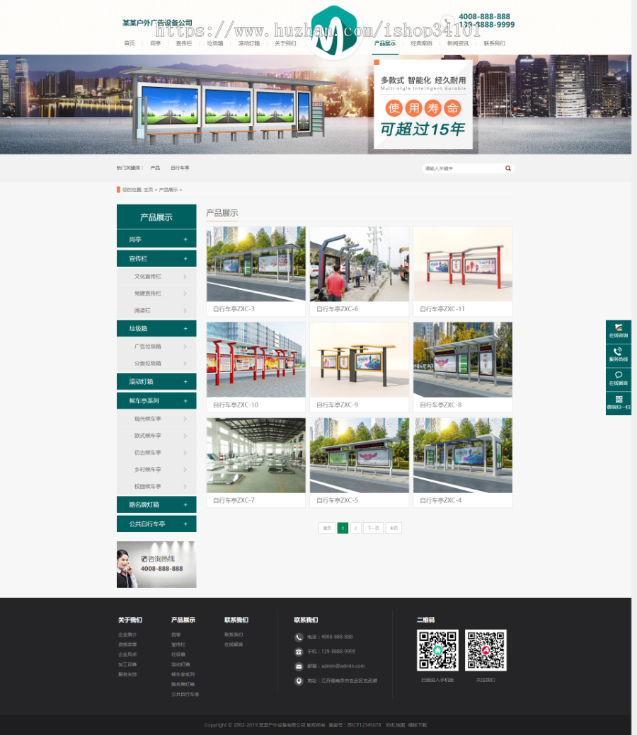Click the search magnifier icon
This screenshot has height=735, width=637.
[x=508, y=168]
